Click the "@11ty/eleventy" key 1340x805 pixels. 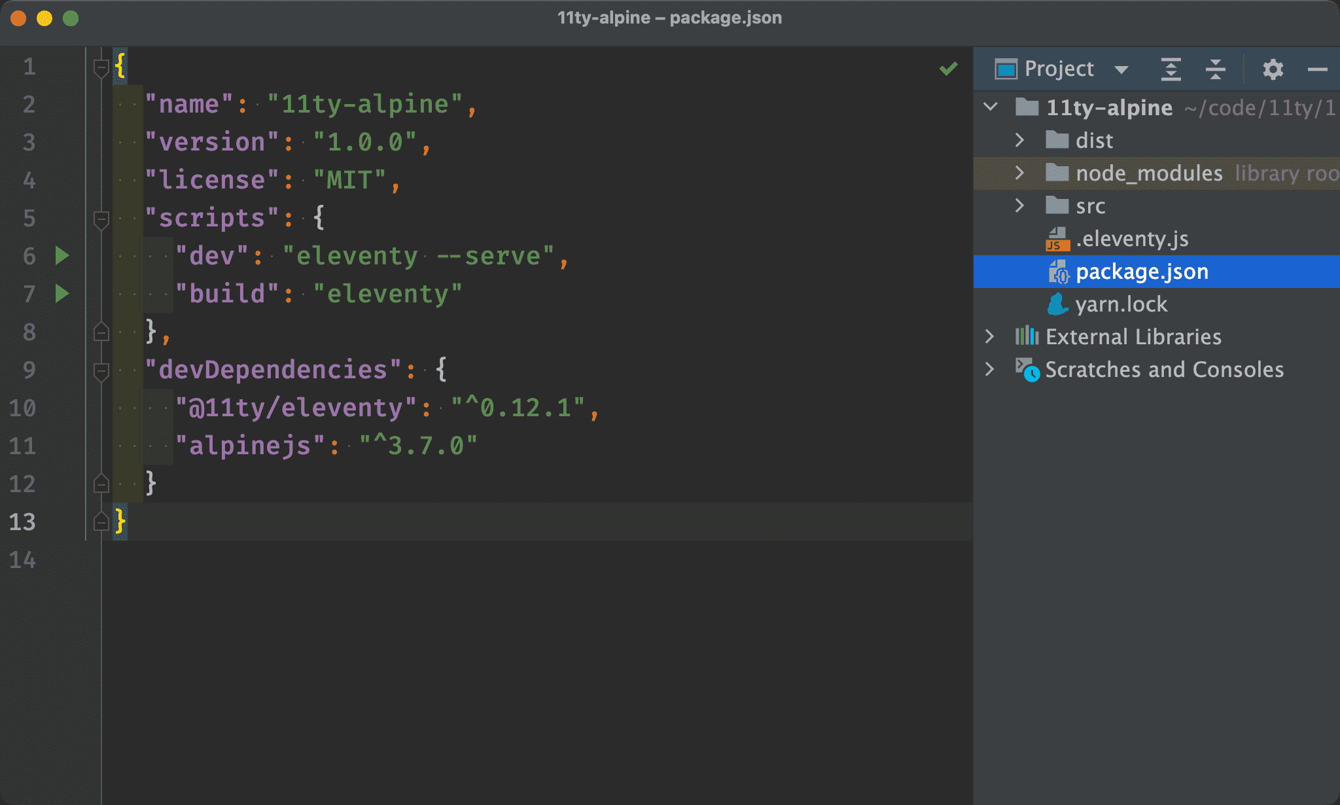(x=296, y=408)
